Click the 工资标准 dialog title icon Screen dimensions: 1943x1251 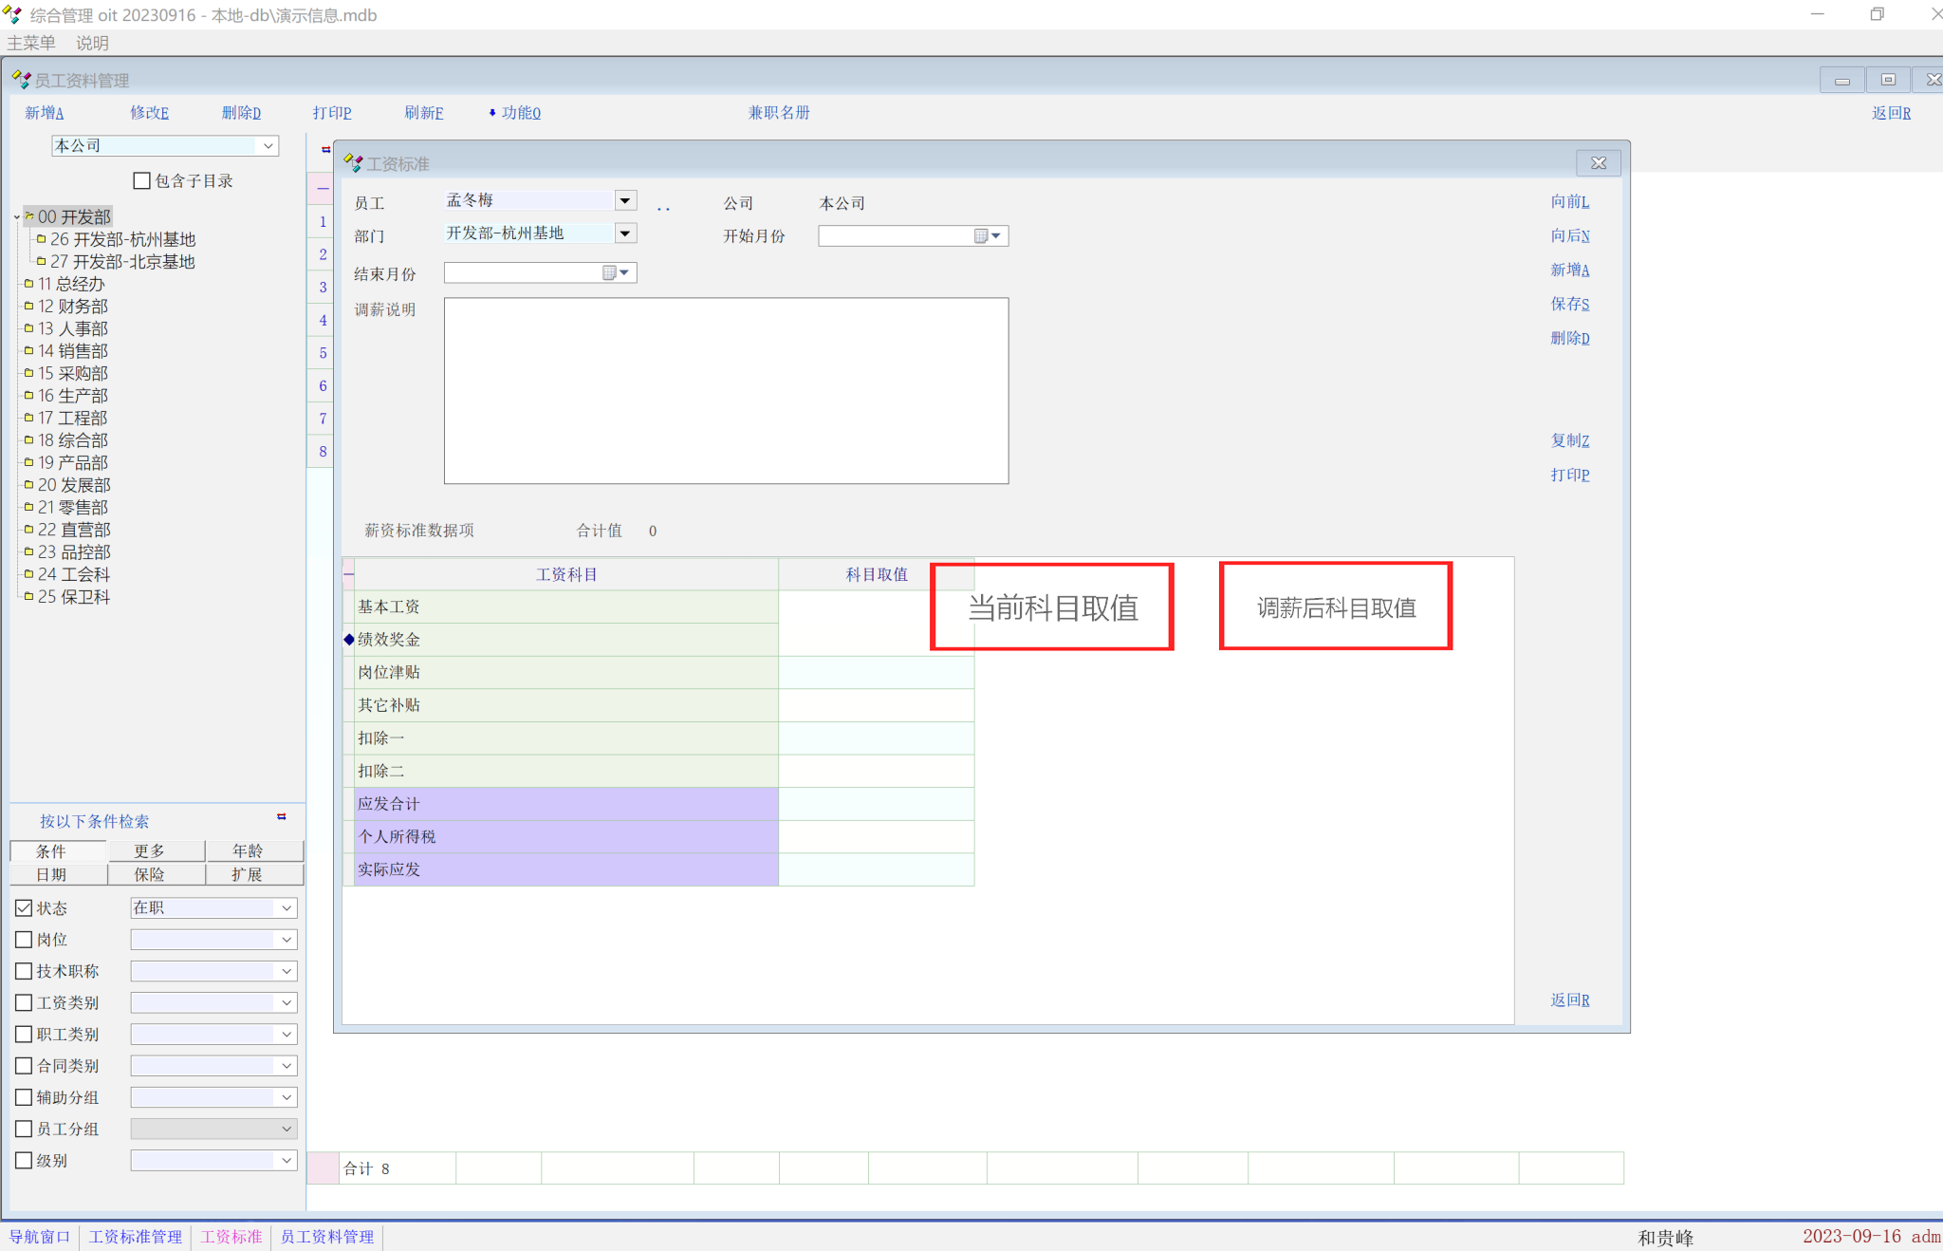pos(353,163)
